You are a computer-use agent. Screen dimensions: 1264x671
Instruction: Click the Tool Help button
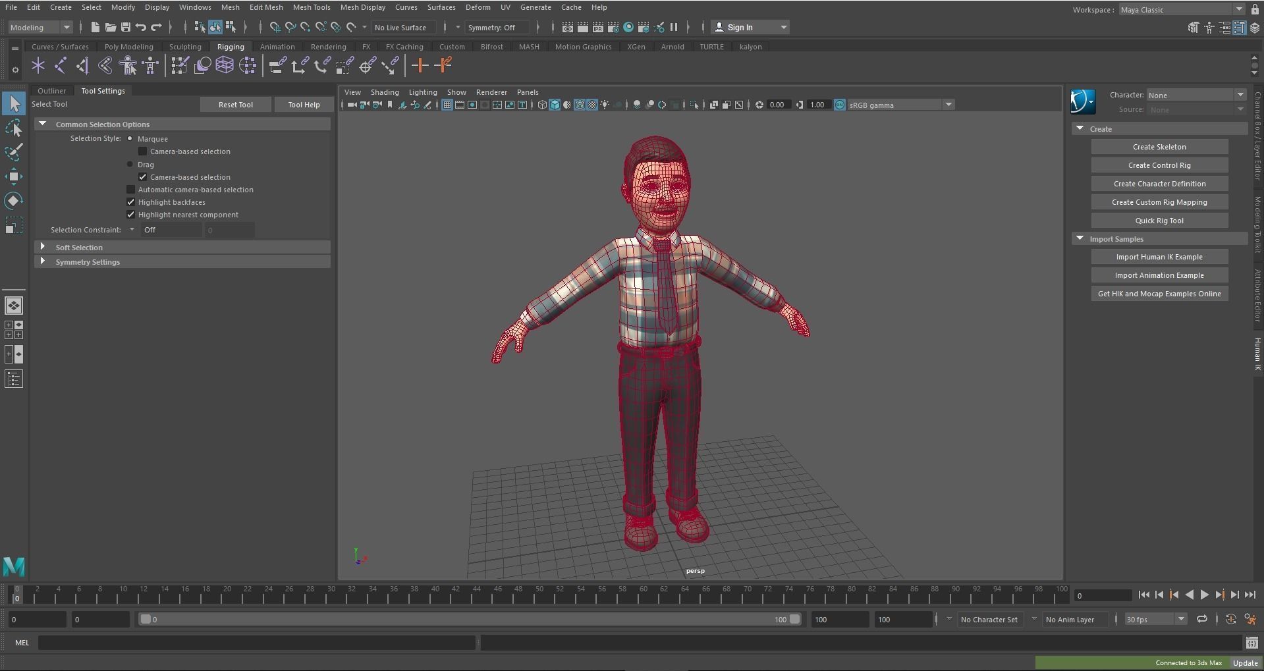(304, 105)
